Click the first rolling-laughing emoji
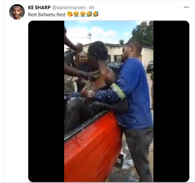This screenshot has width=195, height=183. coord(89,14)
